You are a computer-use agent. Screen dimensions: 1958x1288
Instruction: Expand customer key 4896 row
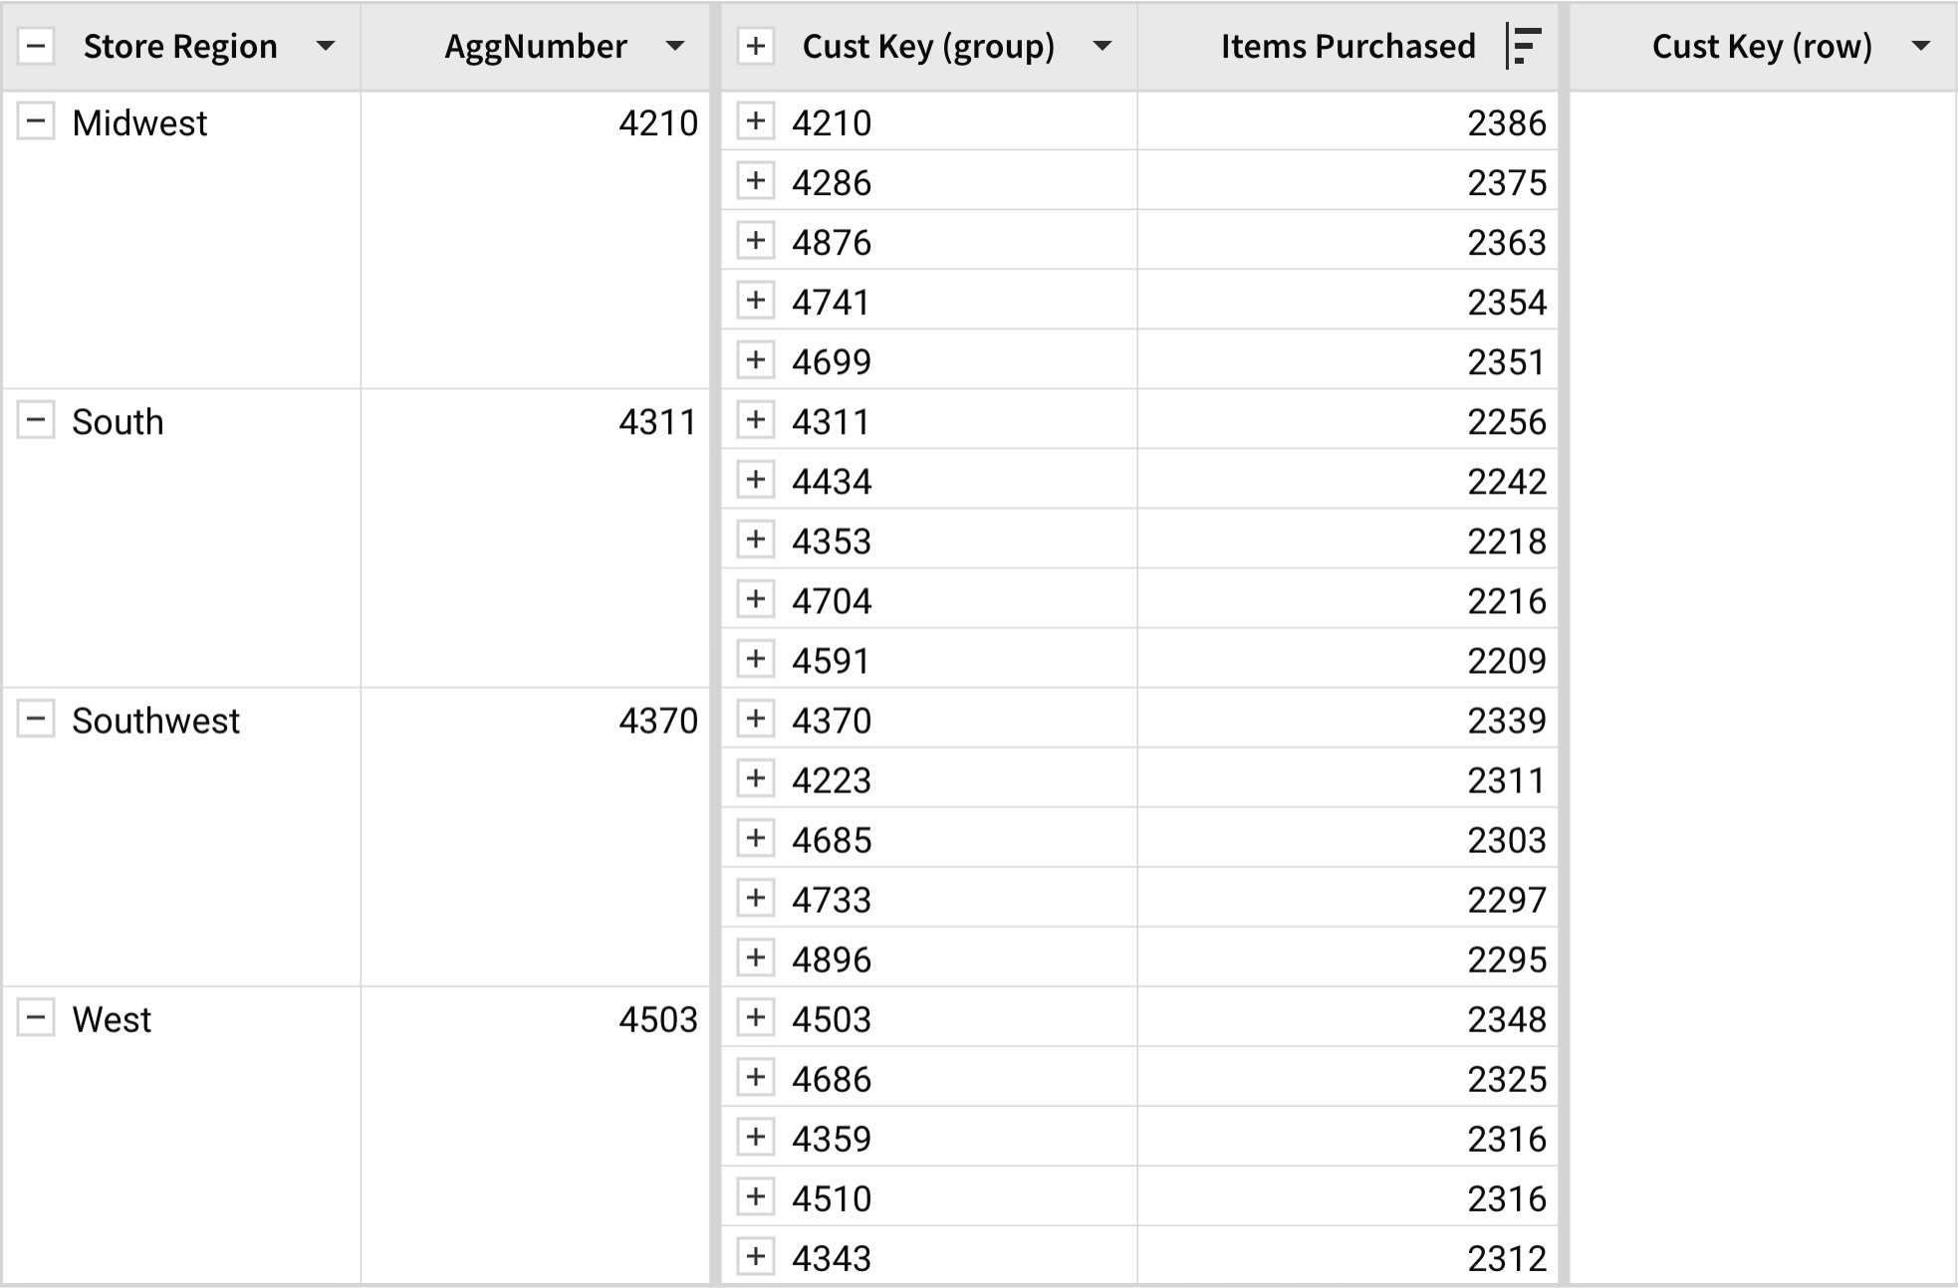tap(756, 958)
